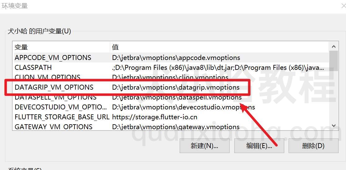Click the 变量 column header
This screenshot has width=346, height=170.
tap(61, 47)
